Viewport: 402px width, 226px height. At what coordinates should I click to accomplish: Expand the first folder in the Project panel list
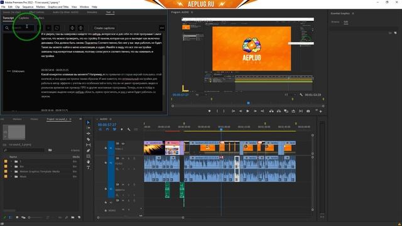[x=11, y=161]
